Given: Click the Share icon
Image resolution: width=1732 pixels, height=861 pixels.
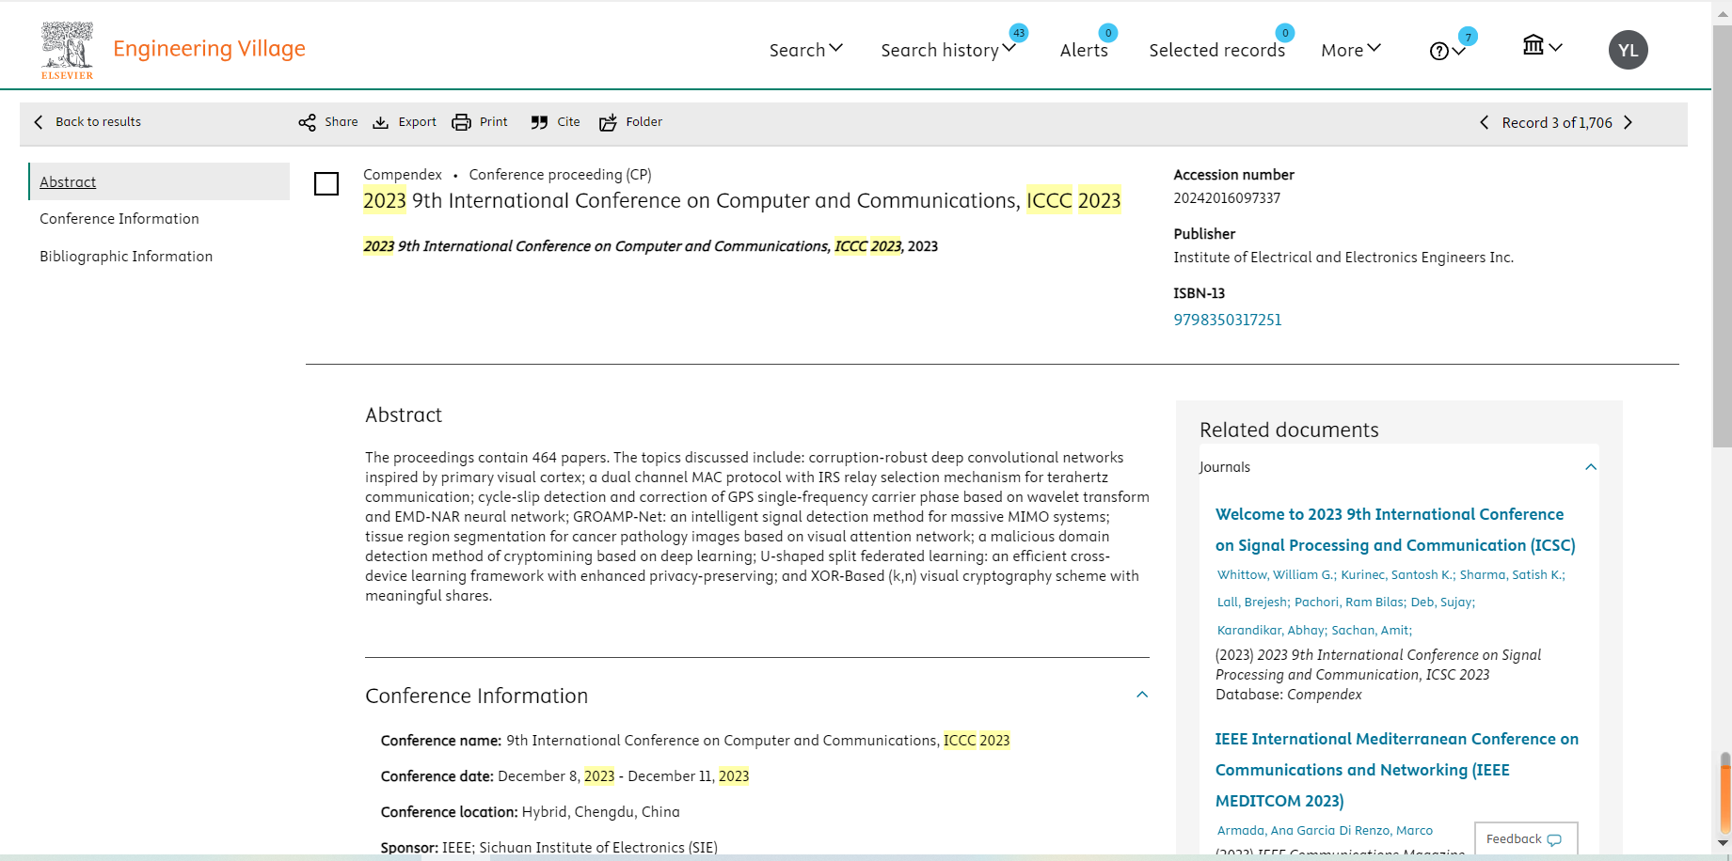Looking at the screenshot, I should [x=308, y=123].
